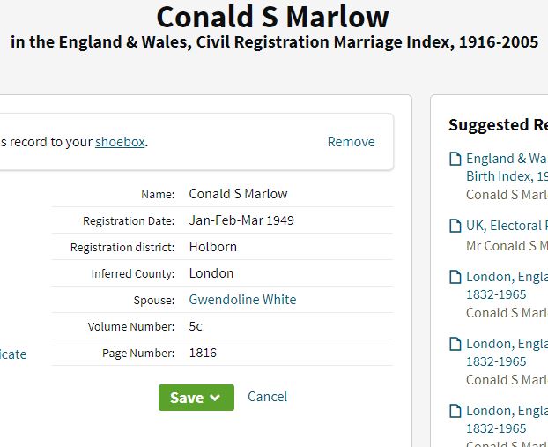
Task: Open the England & Wales Birth Index suggestion
Action: (506, 159)
